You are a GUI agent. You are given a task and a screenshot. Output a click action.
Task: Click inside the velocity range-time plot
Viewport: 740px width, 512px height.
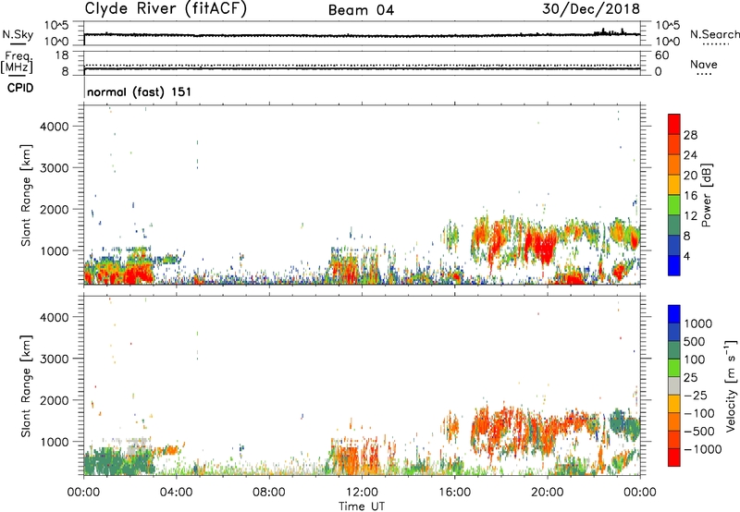coord(362,385)
